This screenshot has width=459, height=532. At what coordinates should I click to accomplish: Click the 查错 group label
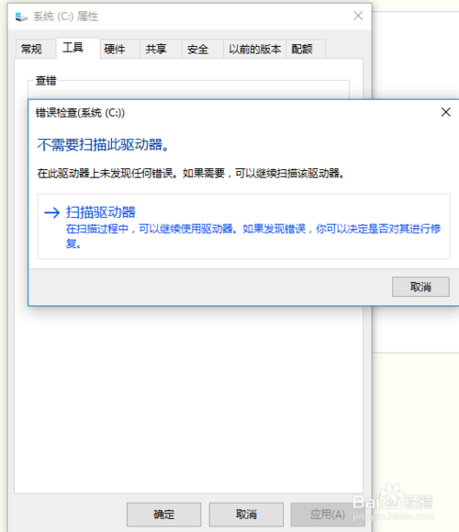click(46, 81)
